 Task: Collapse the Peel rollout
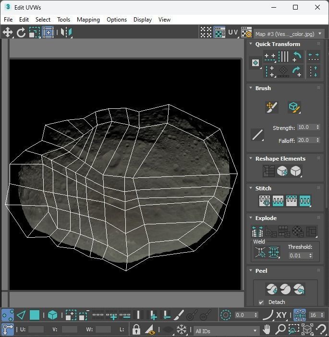tap(251, 270)
